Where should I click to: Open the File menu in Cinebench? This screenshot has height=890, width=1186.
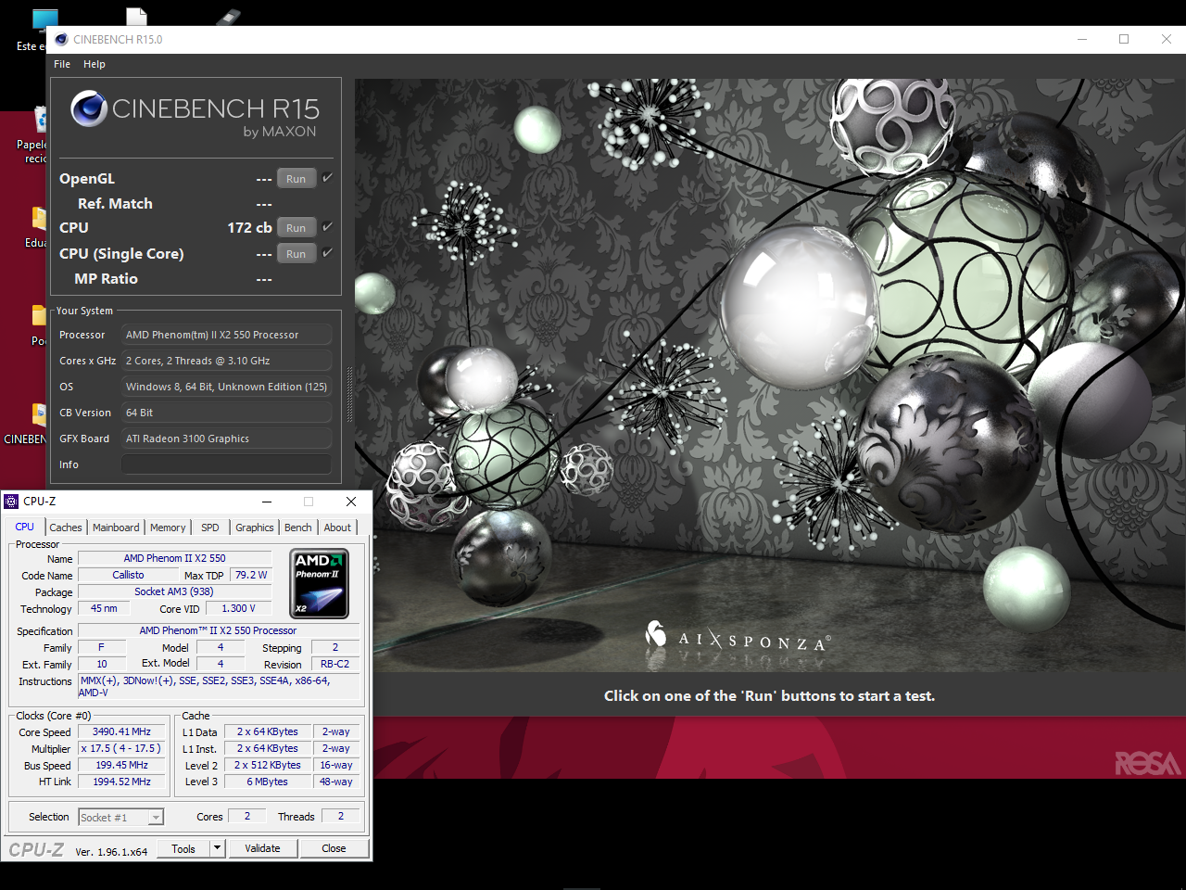pos(62,64)
